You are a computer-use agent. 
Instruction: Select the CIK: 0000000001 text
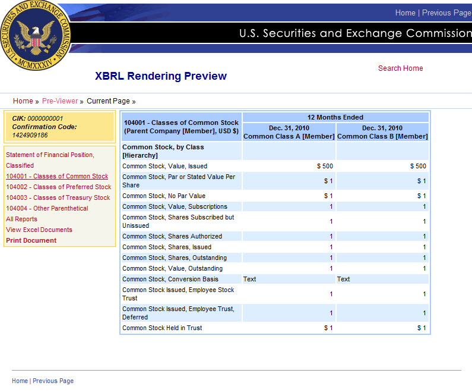(x=37, y=118)
